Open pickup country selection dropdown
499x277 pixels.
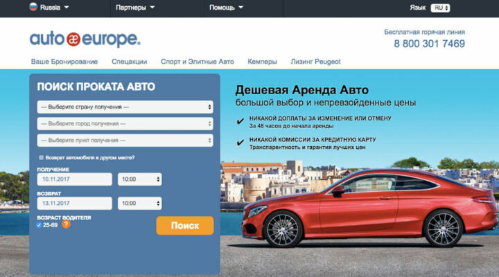tap(125, 107)
